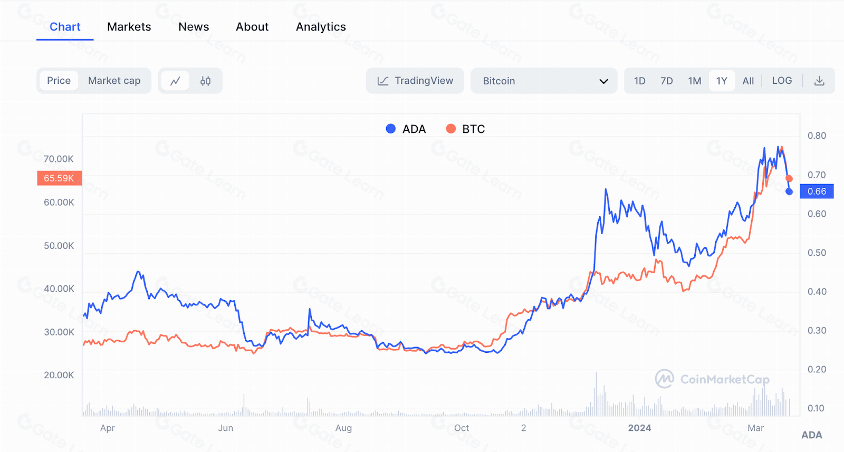844x452 pixels.
Task: Click the CoinMarketCap watermark logo
Action: [x=665, y=379]
